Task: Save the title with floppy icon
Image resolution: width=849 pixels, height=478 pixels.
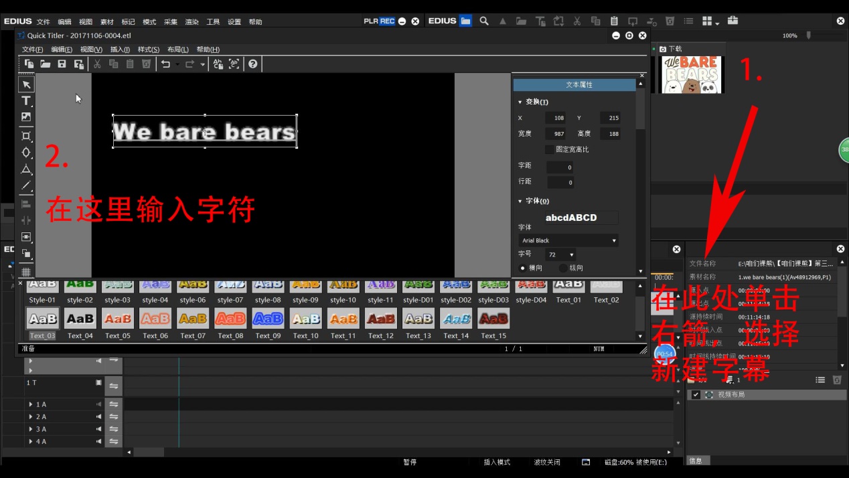Action: point(62,64)
